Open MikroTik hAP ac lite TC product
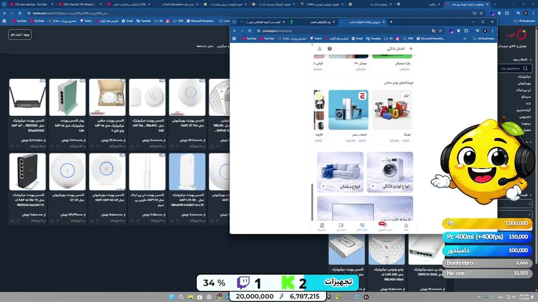 point(27,188)
